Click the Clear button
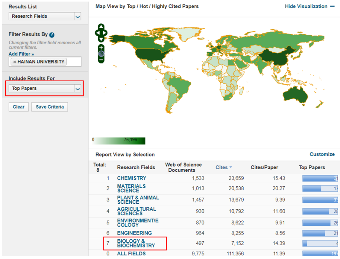 (x=19, y=107)
